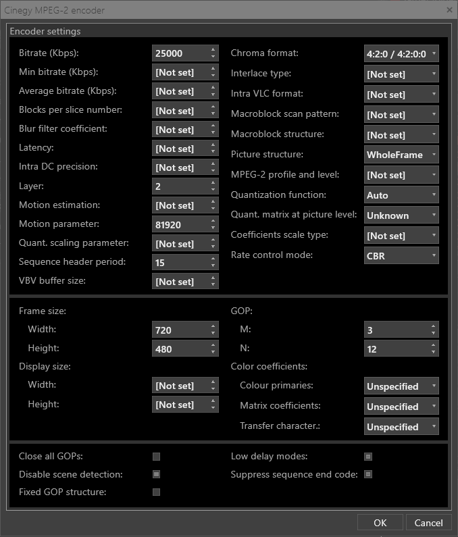Close the Cinegy MPEG-2 encoder dialog
The width and height of the screenshot is (458, 537).
click(x=449, y=10)
